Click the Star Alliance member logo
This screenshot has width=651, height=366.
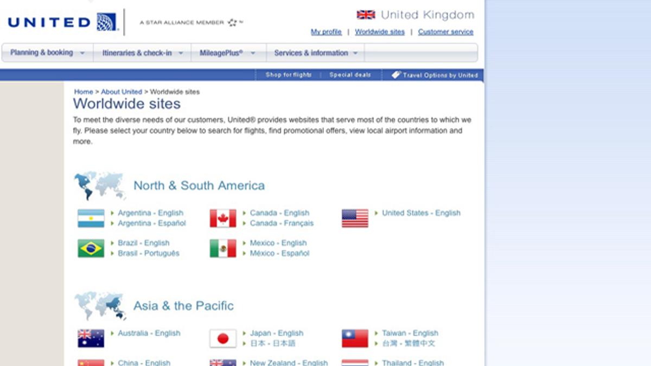point(191,23)
